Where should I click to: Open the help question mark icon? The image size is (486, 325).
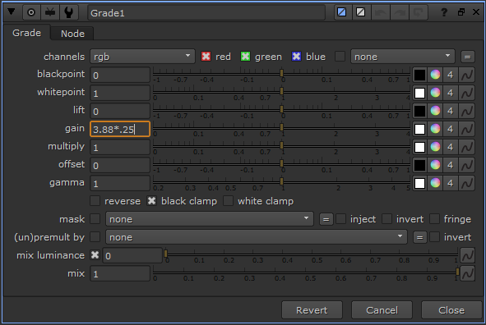coord(444,12)
